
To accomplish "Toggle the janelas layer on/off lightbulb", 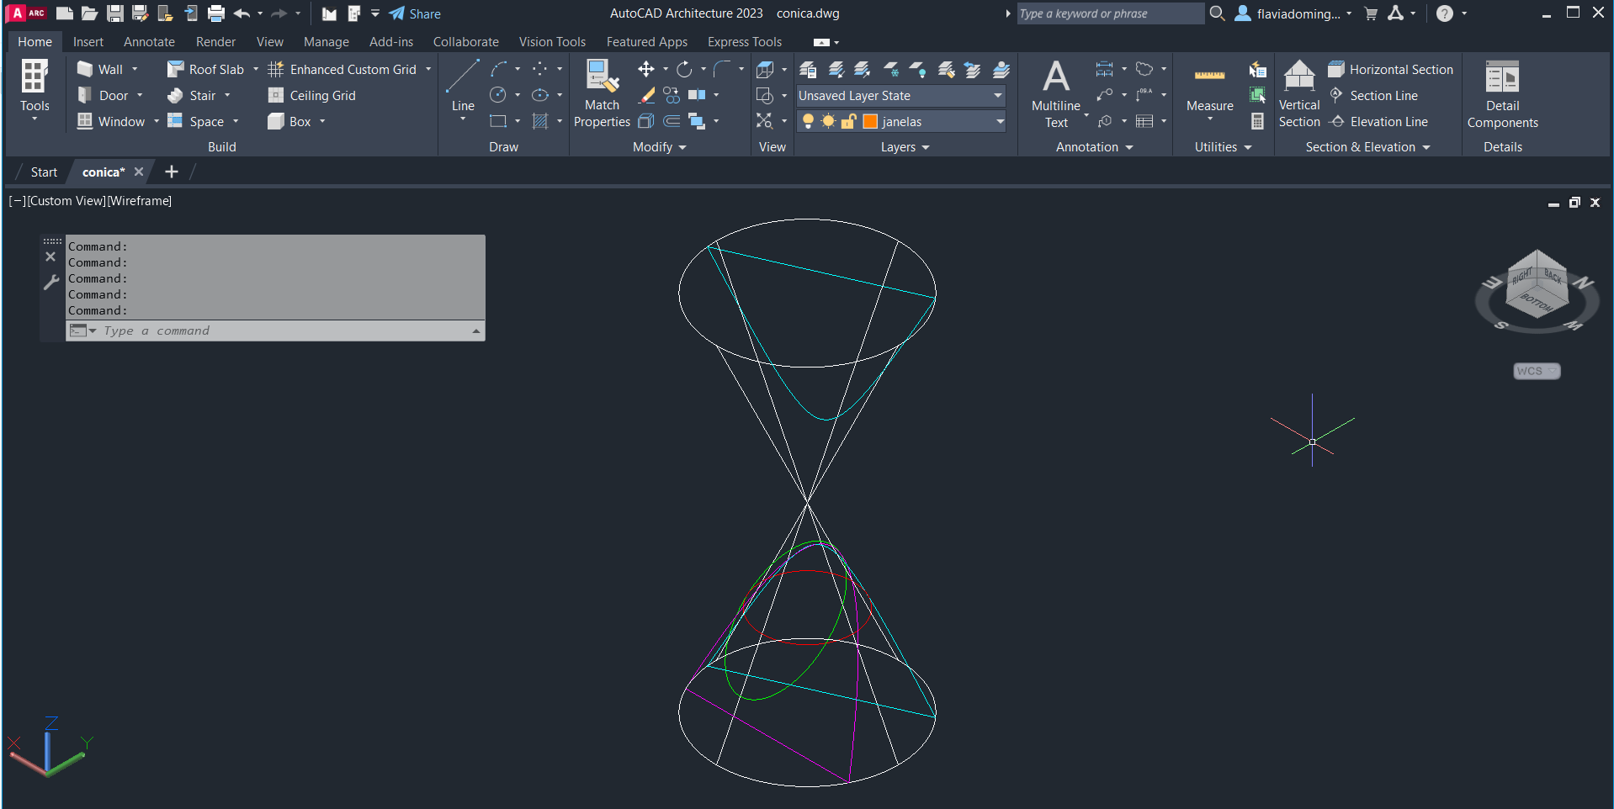I will [808, 122].
